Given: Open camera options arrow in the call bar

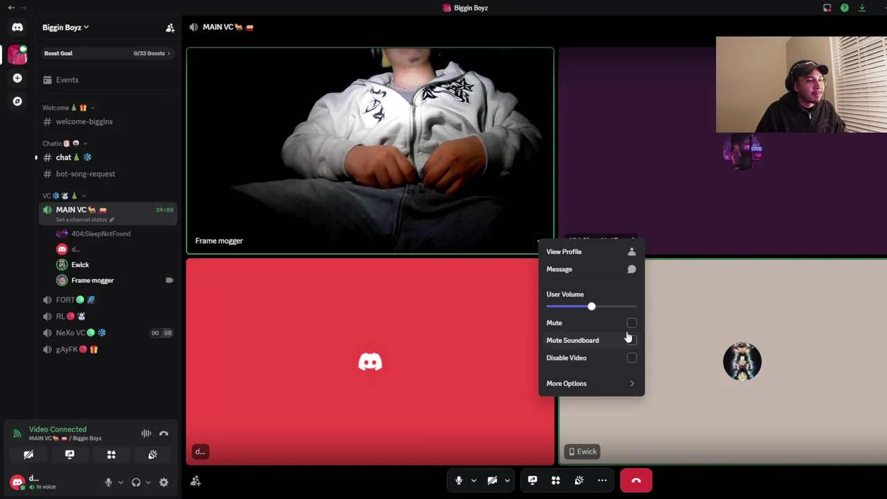Looking at the screenshot, I should (507, 480).
